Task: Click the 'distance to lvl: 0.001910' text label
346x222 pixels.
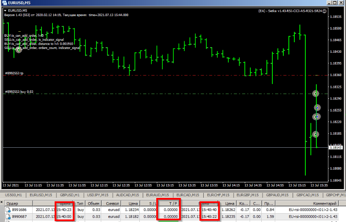Action: tap(55, 44)
